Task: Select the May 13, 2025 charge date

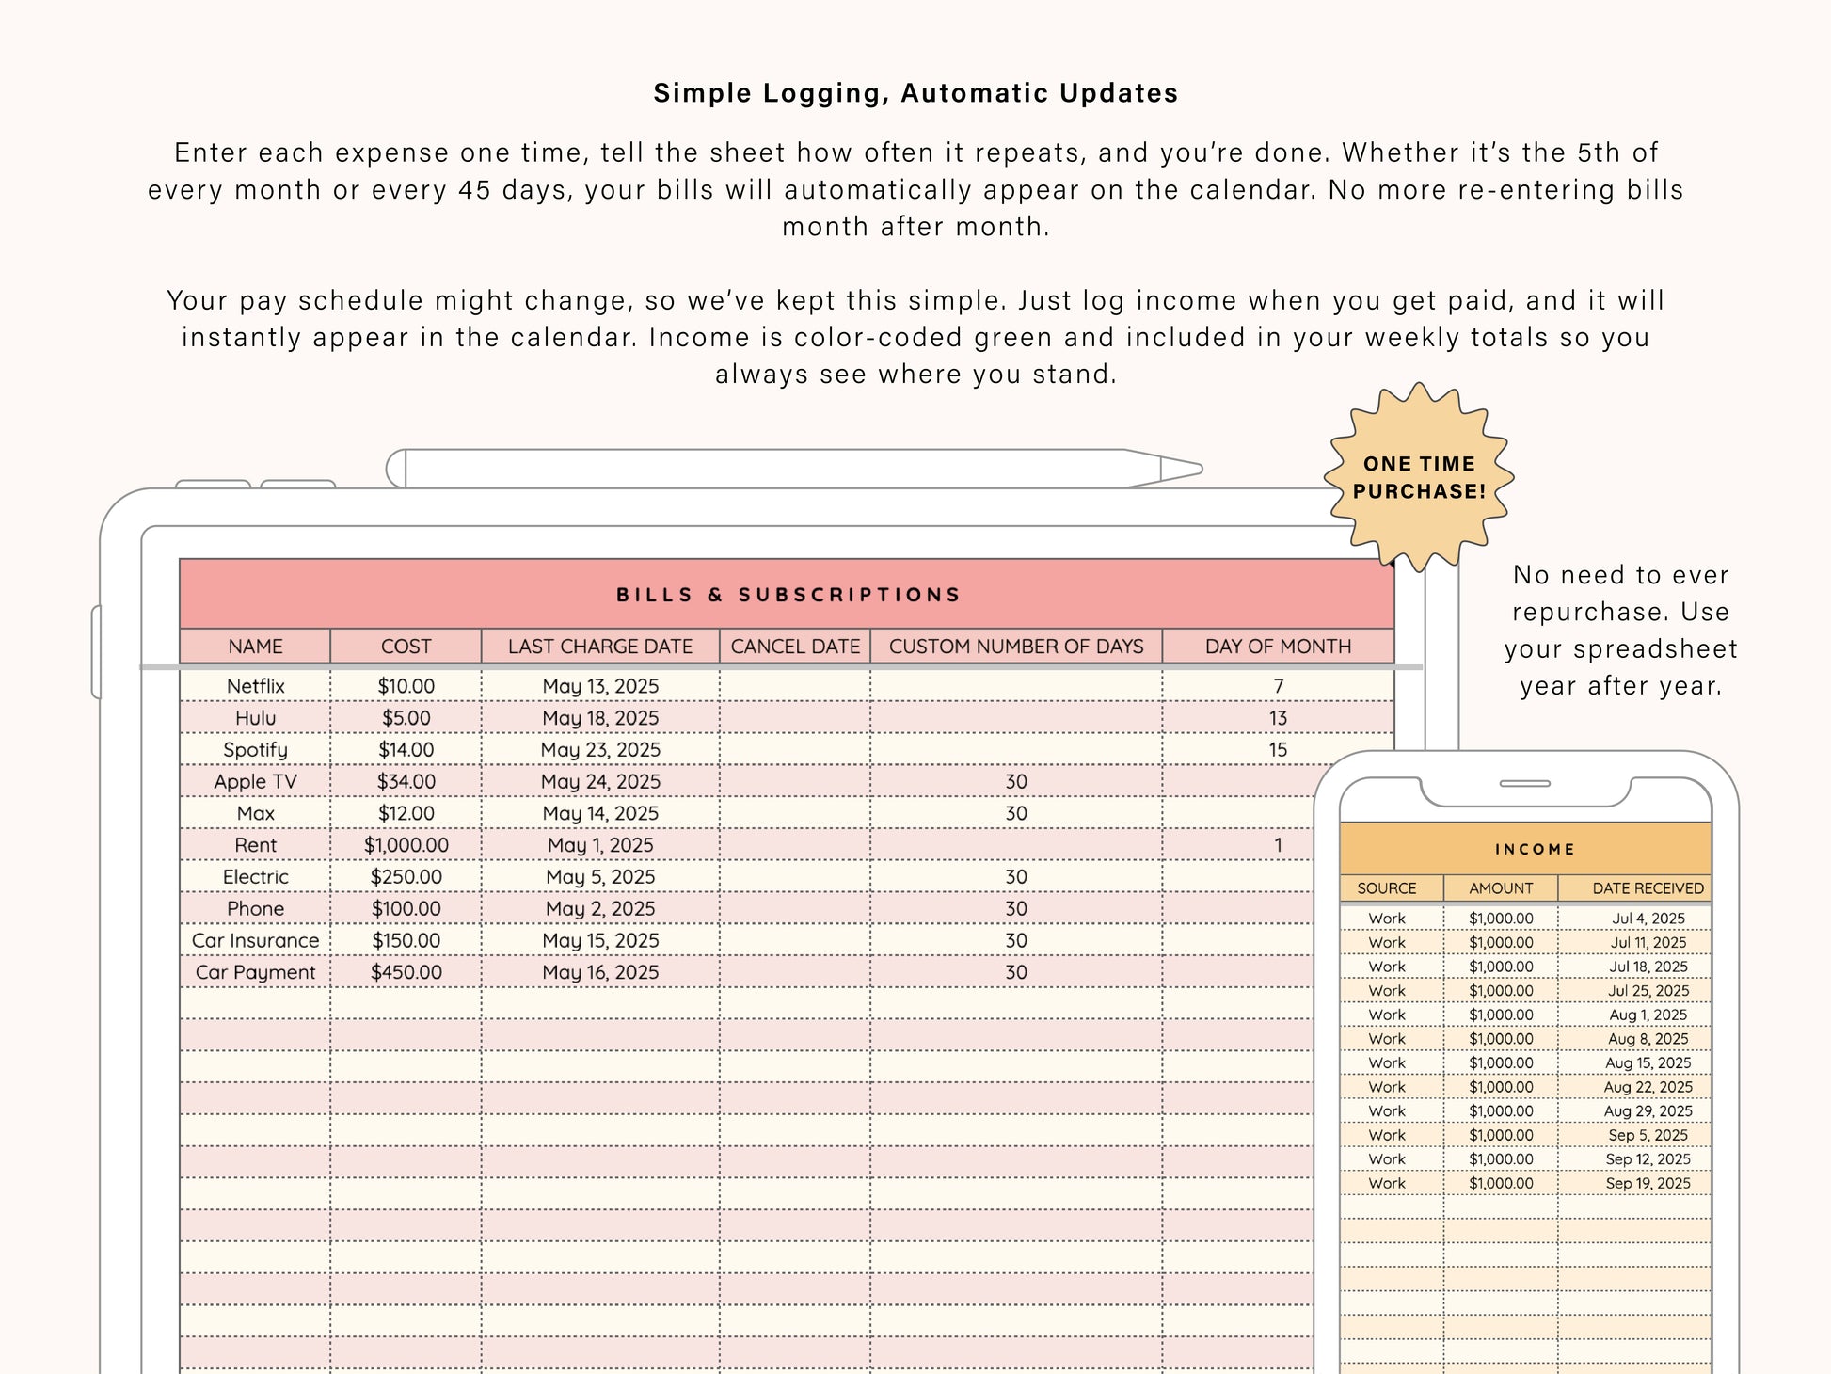Action: tap(600, 686)
